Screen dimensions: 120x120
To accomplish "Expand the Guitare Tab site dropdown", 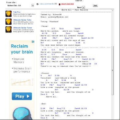I will (x=33, y=6).
